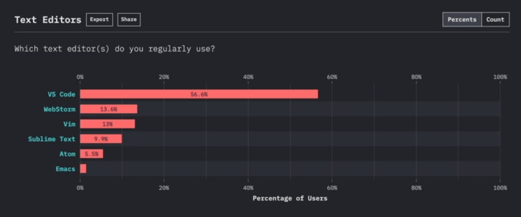Click the survey question text
The image size is (521, 217).
[x=115, y=49]
